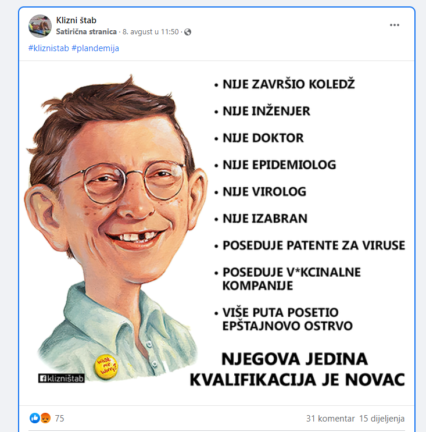Open the Klizni štab profile picture
Screen dimensions: 426x432
tap(40, 26)
